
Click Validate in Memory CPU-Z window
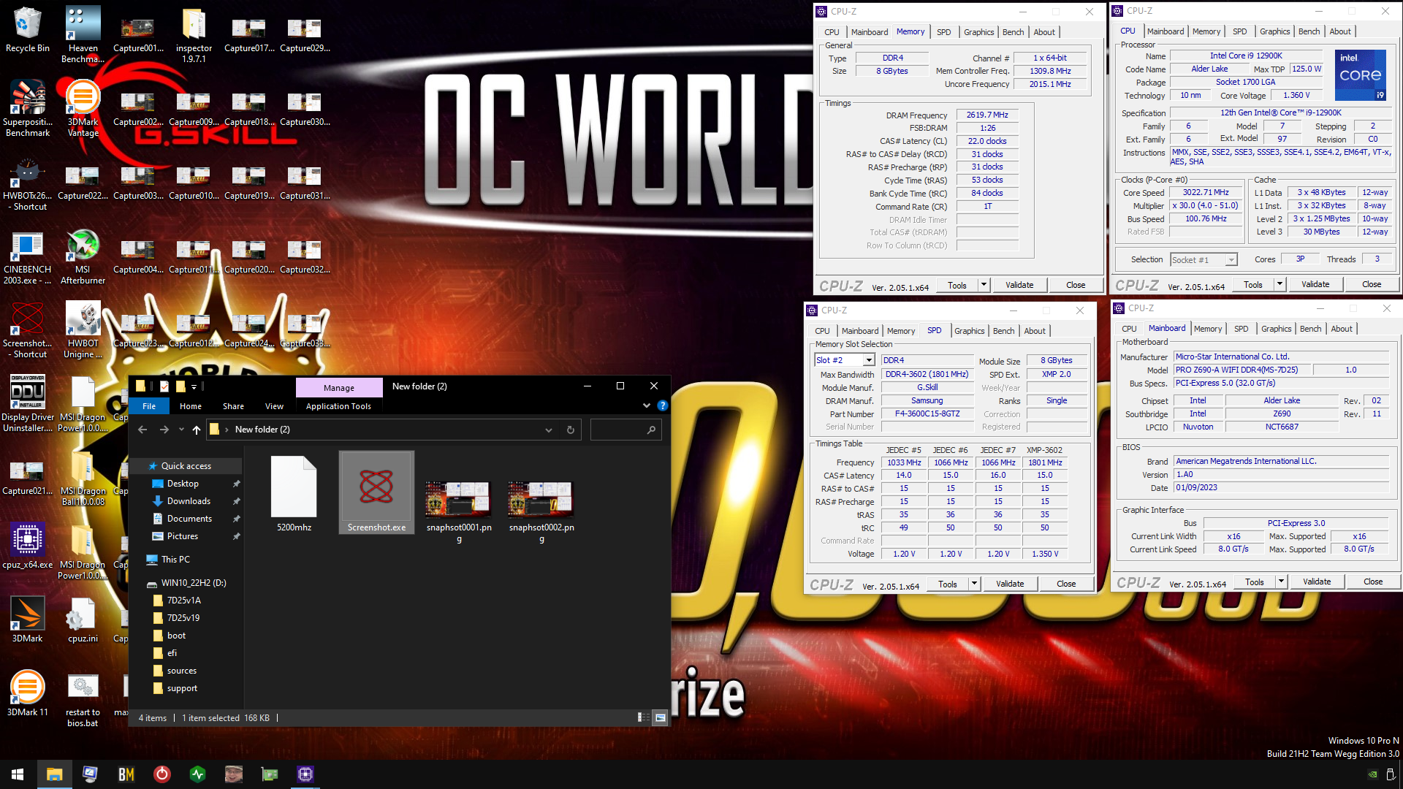coord(1019,285)
